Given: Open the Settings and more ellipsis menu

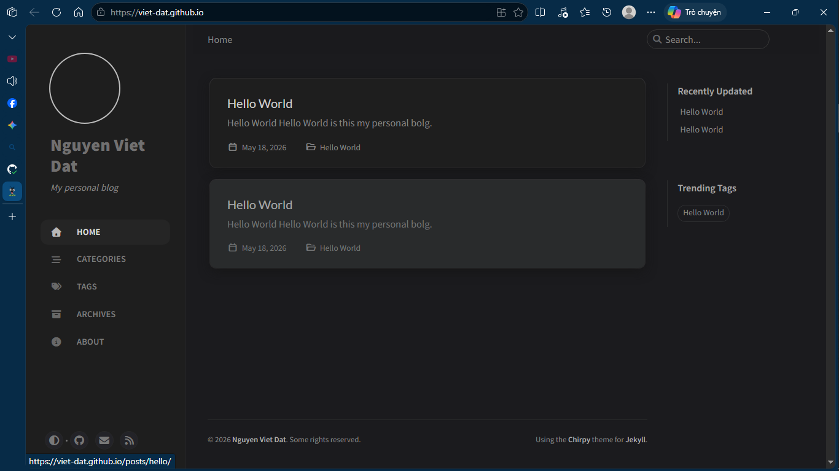Looking at the screenshot, I should point(651,12).
